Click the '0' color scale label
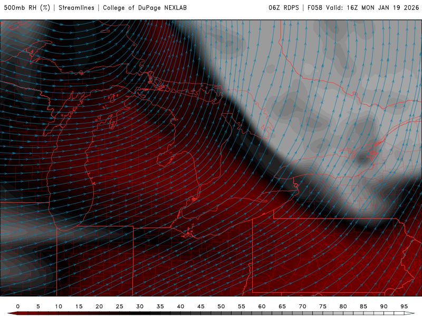Screen dimensions: 422x316 [18, 307]
